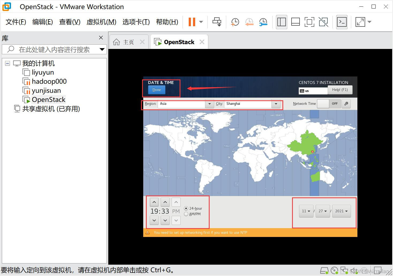Click the 19:33 time display
This screenshot has width=393, height=276.
[160, 211]
